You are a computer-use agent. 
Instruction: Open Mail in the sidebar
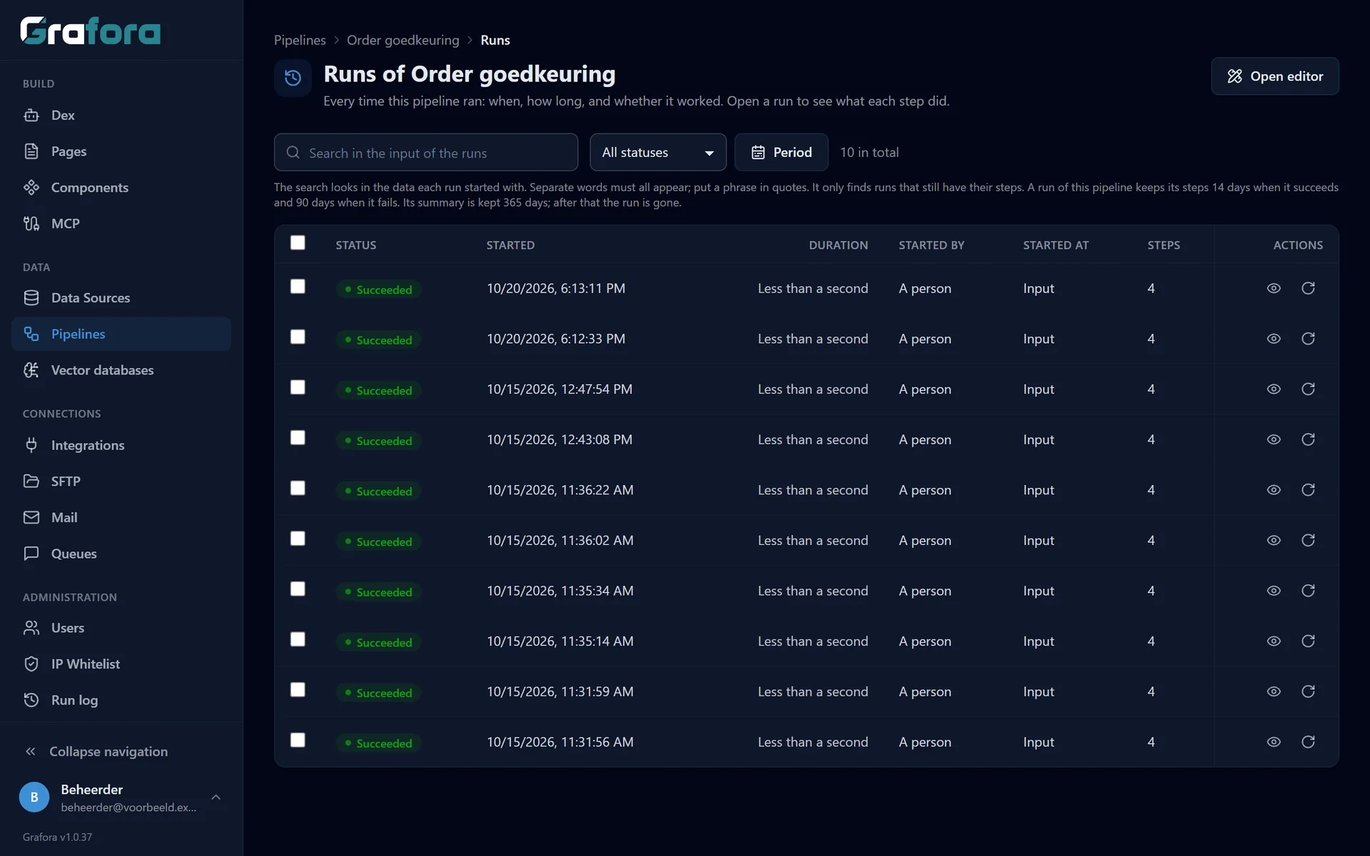point(121,517)
